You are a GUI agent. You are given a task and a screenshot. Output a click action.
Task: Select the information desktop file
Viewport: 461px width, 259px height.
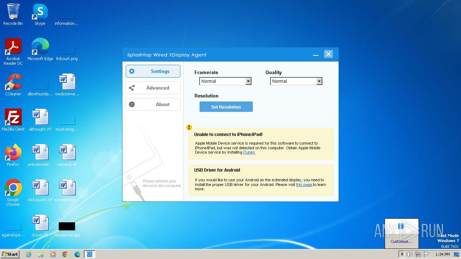(x=67, y=18)
